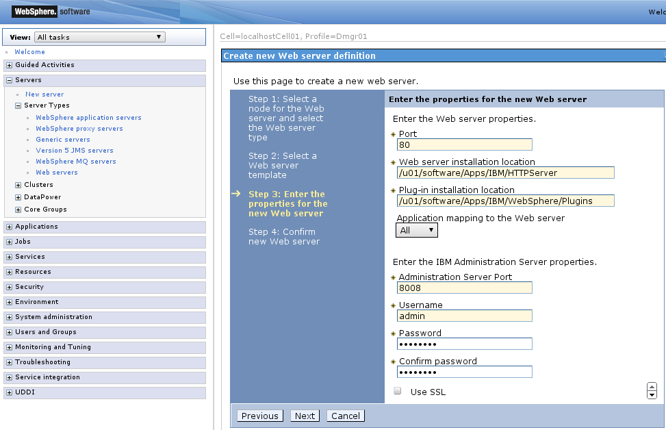This screenshot has width=666, height=430.
Task: Expand the Environment section
Action: (x=10, y=302)
